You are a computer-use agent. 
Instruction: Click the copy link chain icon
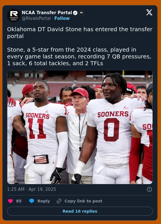(59, 201)
